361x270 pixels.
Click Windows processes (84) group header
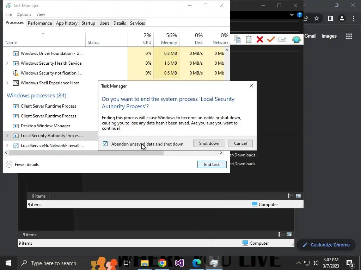tap(36, 96)
